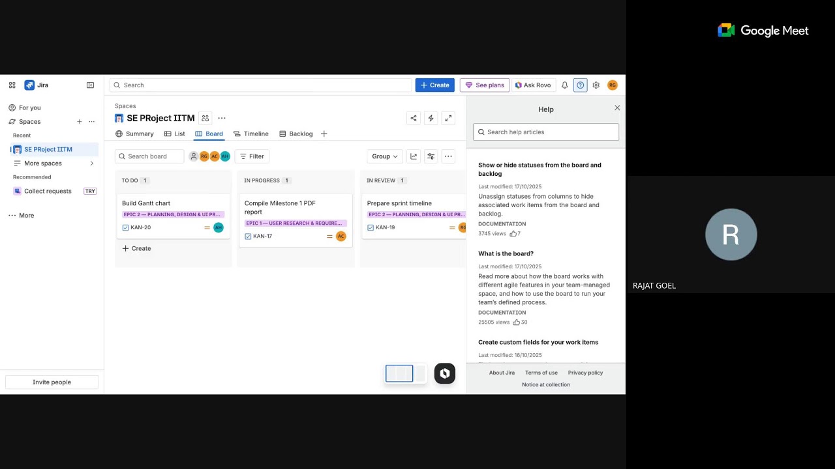This screenshot has width=835, height=469.
Task: Open 'Create custom fields for your work items' article
Action: coord(538,342)
